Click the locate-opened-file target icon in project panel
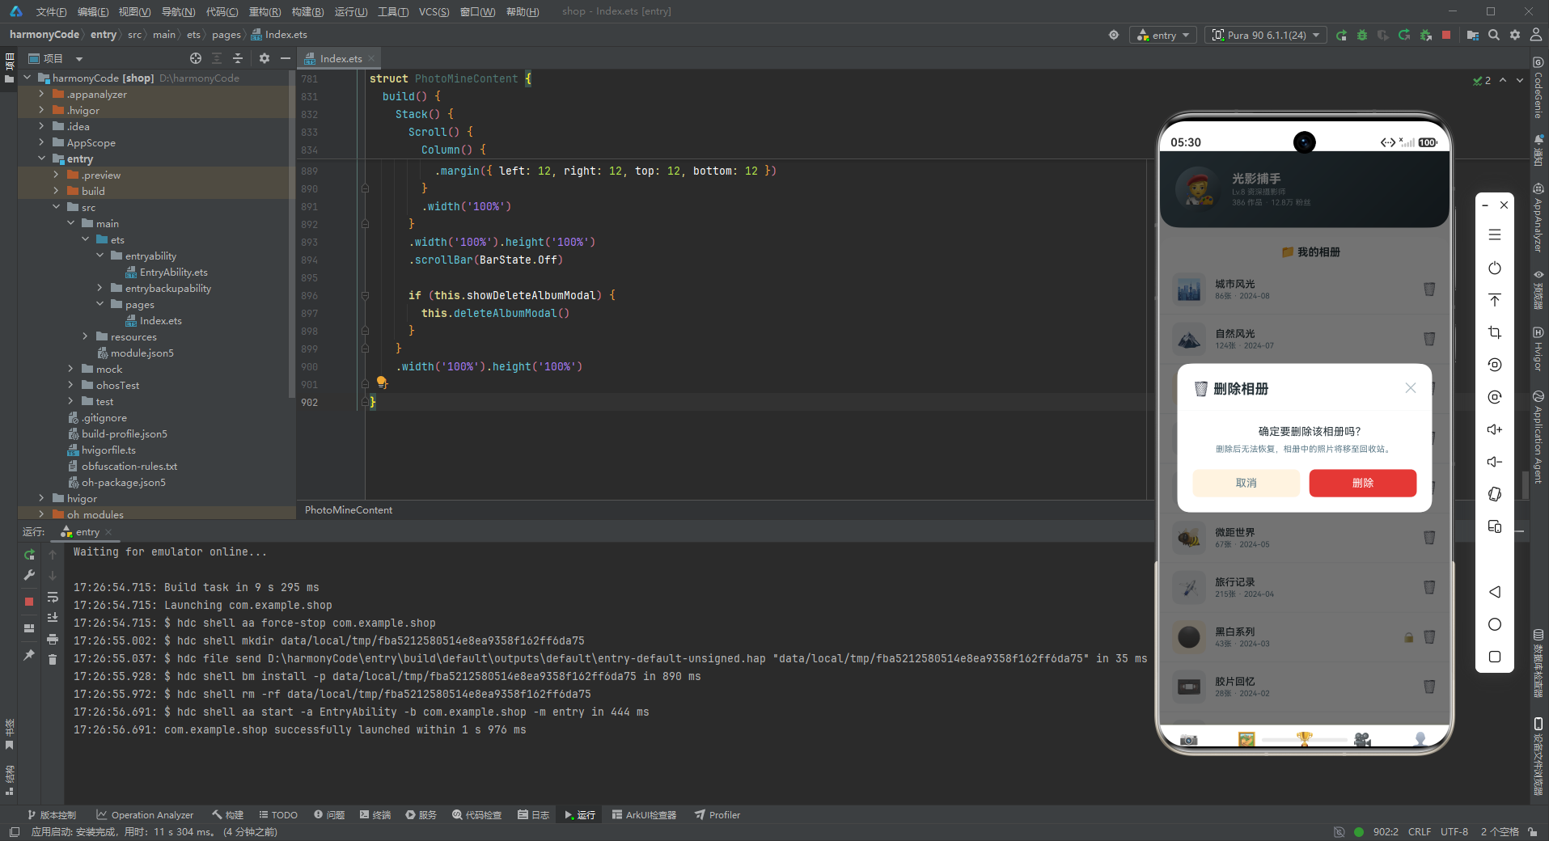Screen dimensions: 1549x841 (x=196, y=58)
